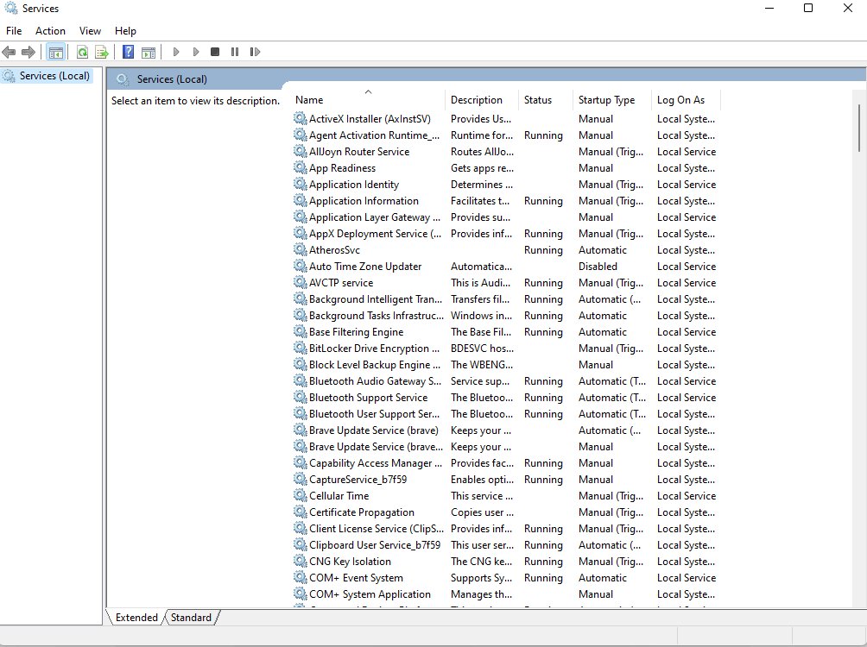Select the Application Information service

(505, 200)
